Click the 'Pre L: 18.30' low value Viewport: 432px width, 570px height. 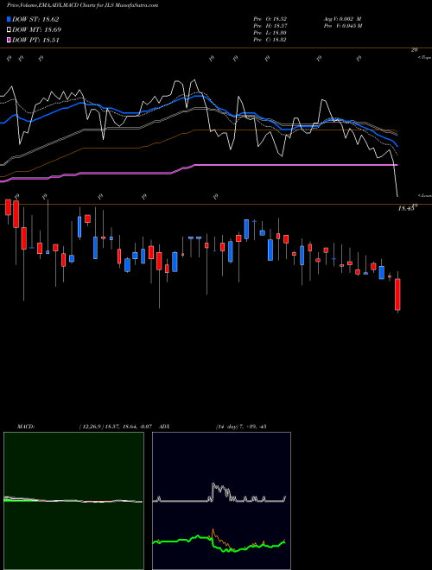coord(270,33)
